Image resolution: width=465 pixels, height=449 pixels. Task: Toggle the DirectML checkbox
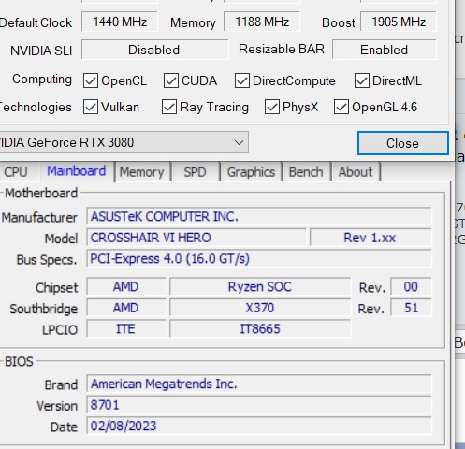(x=362, y=80)
